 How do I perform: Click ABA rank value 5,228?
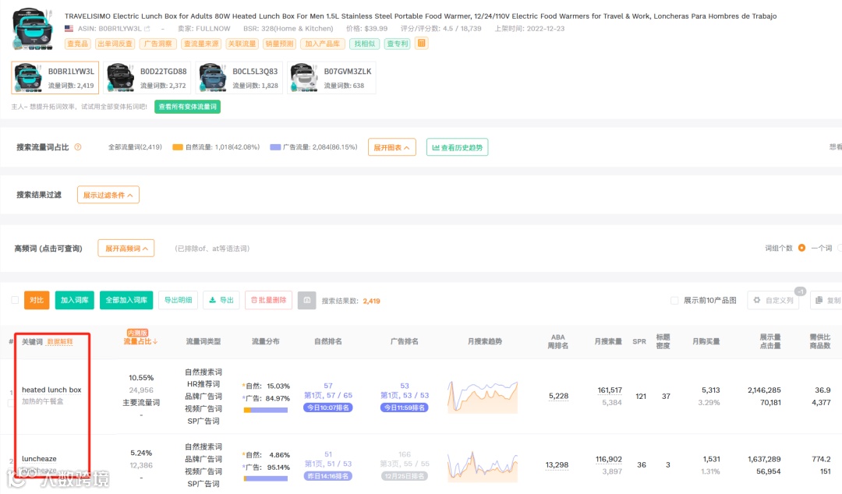tap(558, 397)
